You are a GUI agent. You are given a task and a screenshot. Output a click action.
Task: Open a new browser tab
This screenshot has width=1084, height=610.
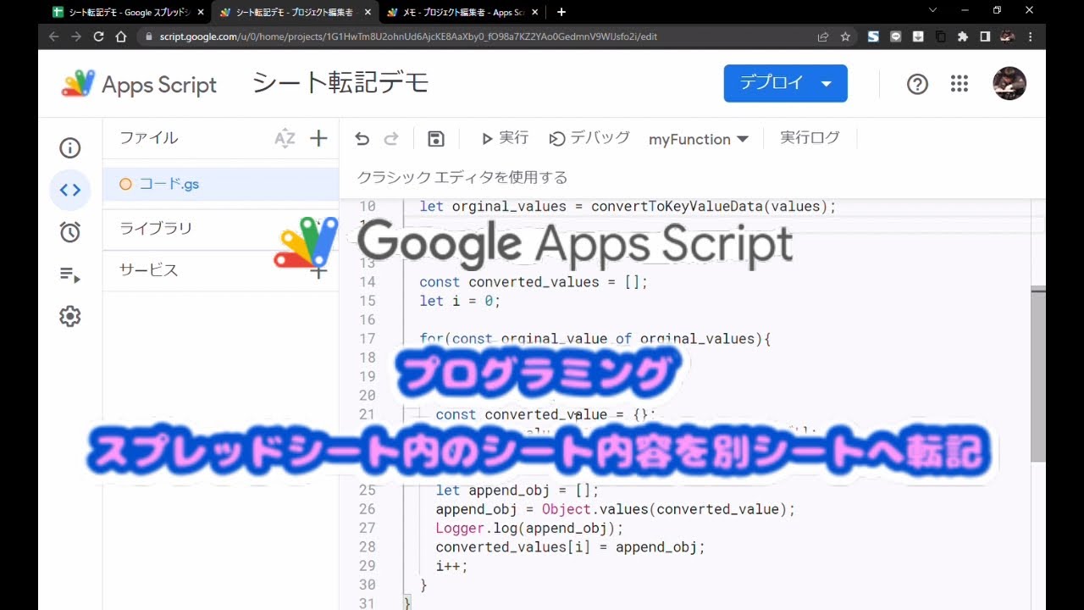pos(561,12)
